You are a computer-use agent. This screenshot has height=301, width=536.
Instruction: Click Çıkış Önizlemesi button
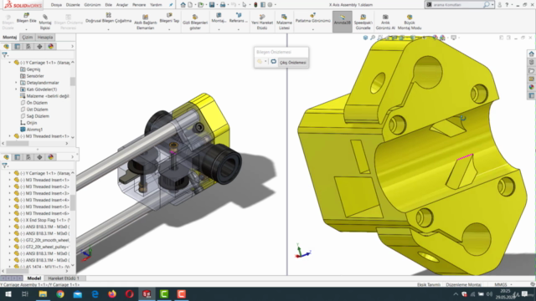[x=293, y=62]
